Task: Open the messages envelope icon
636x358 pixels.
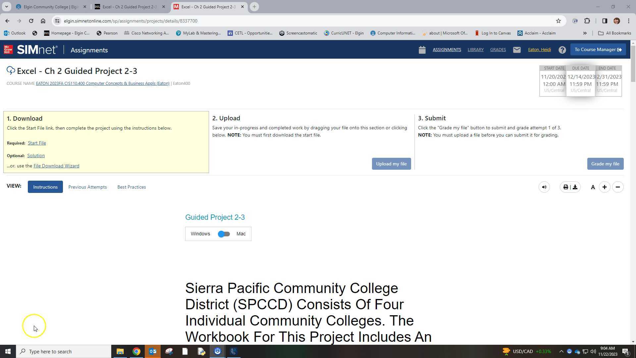Action: pyautogui.click(x=517, y=50)
